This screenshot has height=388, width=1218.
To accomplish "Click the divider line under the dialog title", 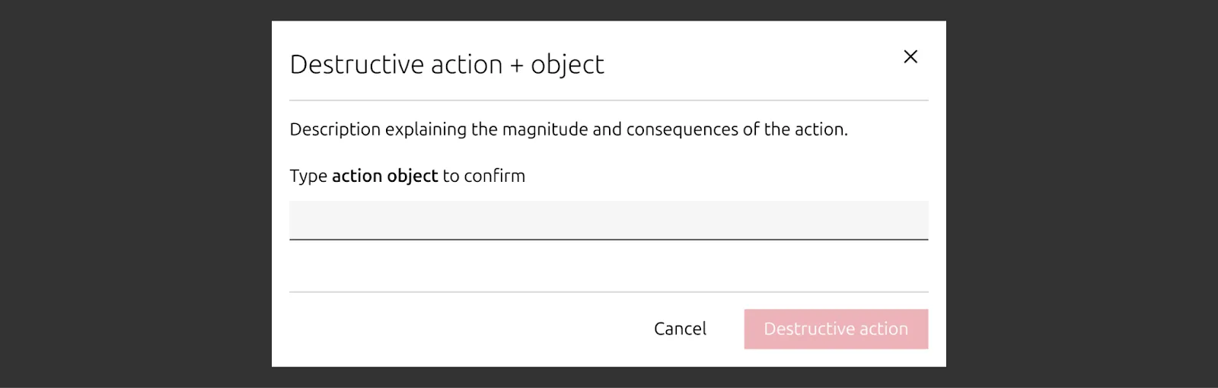I will (x=608, y=100).
